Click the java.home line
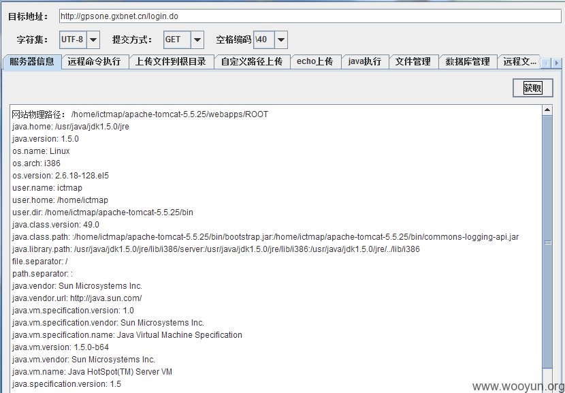The width and height of the screenshot is (565, 393). [x=71, y=127]
